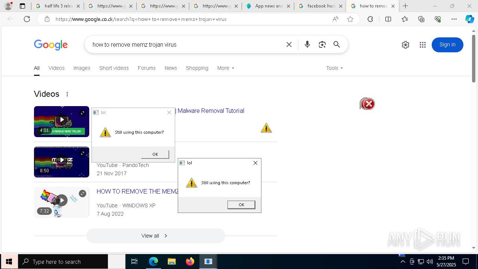Start search by voice microphone
Image resolution: width=478 pixels, height=269 pixels.
[x=307, y=44]
